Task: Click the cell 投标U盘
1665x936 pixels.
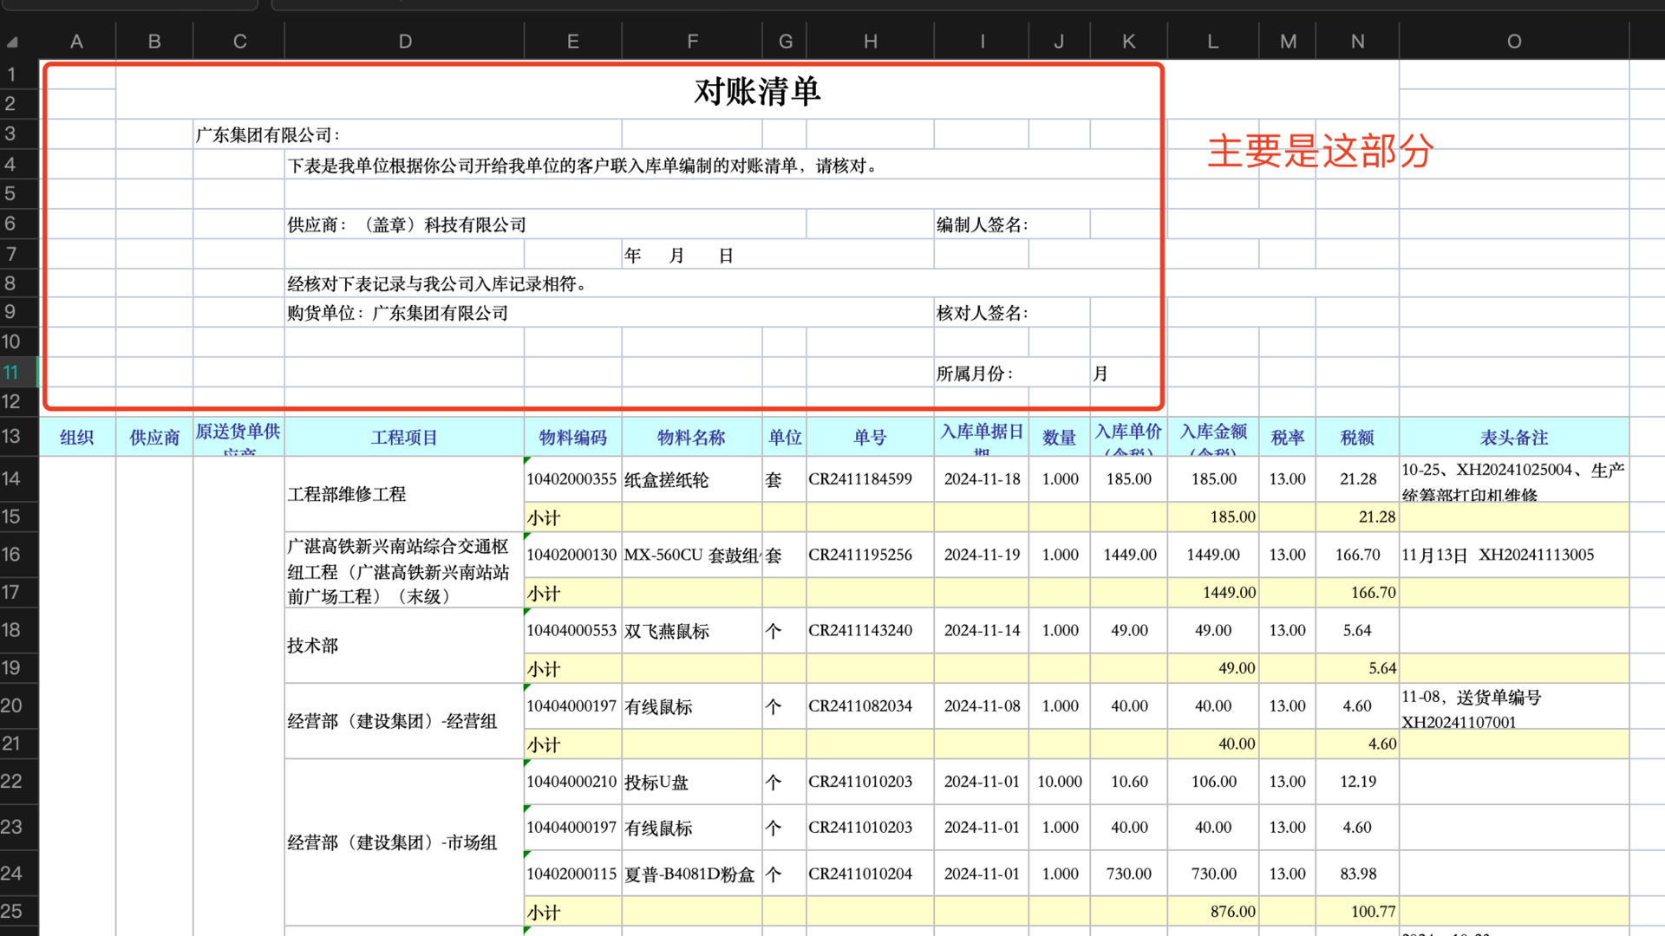Action: (692, 782)
